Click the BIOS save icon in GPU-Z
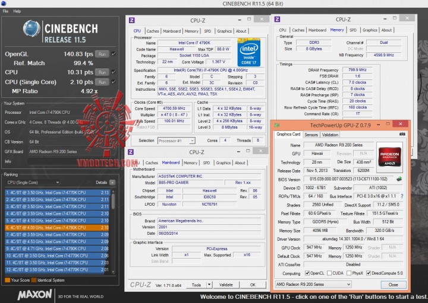 (x=399, y=179)
